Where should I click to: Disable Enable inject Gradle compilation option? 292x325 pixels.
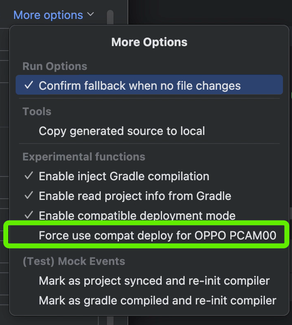149,176
